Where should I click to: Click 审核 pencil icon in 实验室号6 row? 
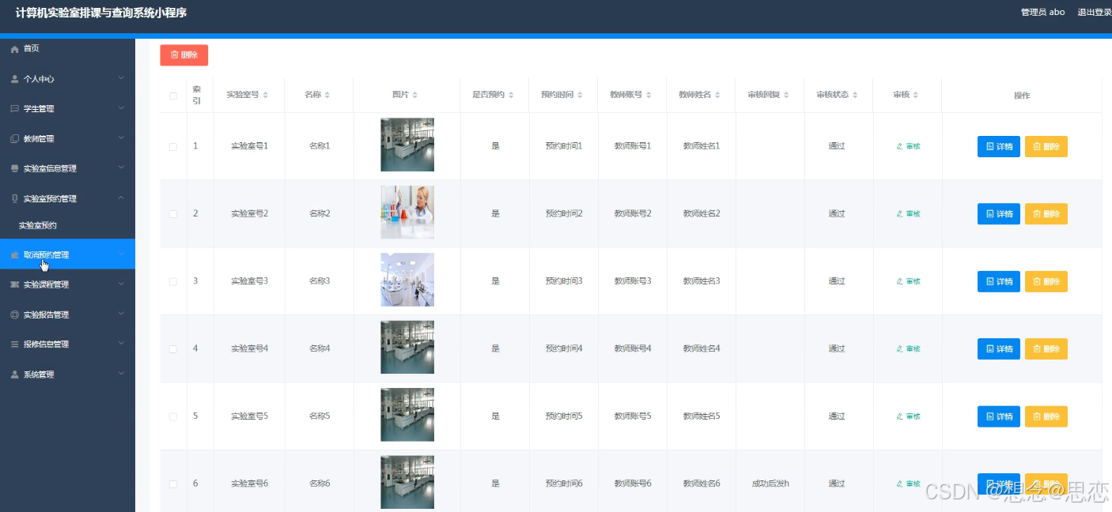click(x=899, y=484)
